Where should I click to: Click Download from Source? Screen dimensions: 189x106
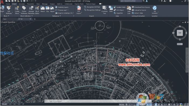coord(141,7)
